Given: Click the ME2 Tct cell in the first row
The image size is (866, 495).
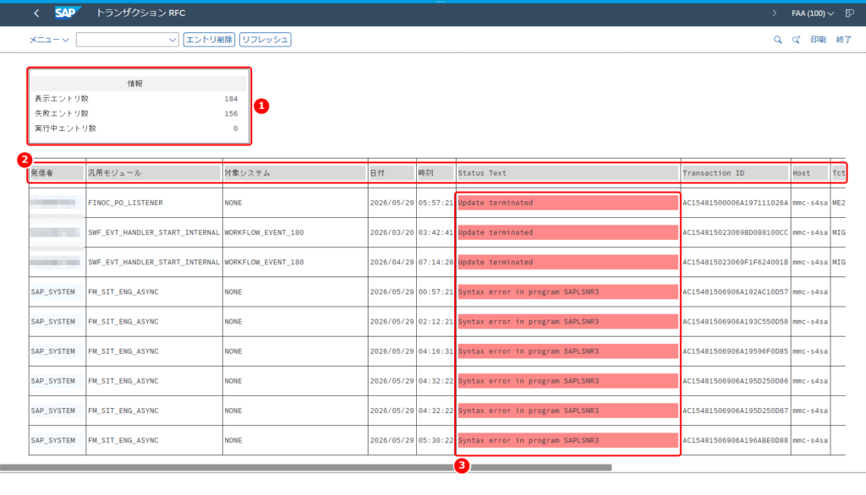Looking at the screenshot, I should (x=838, y=203).
